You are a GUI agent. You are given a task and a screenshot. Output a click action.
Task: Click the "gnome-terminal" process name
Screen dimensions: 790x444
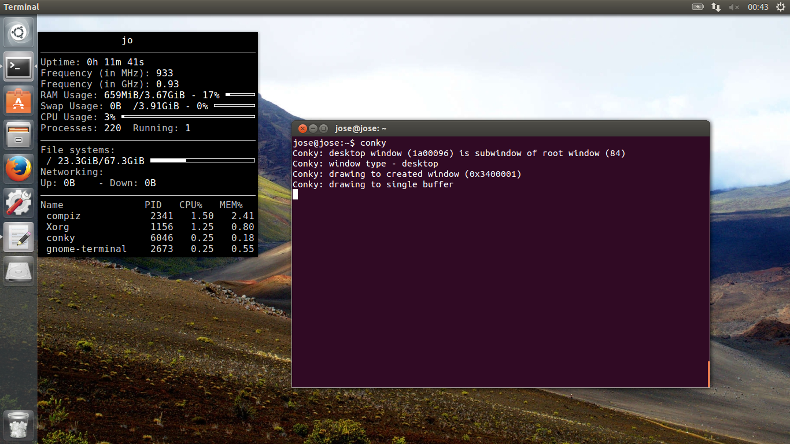click(x=87, y=249)
